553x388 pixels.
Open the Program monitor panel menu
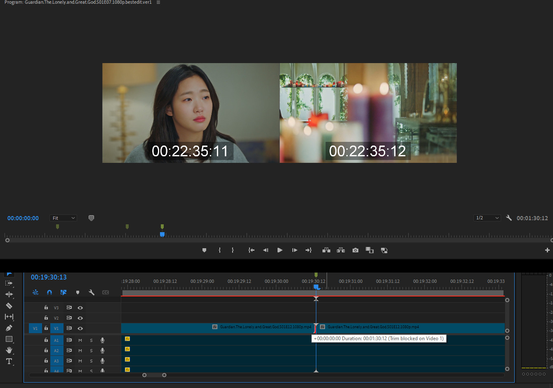pyautogui.click(x=158, y=2)
